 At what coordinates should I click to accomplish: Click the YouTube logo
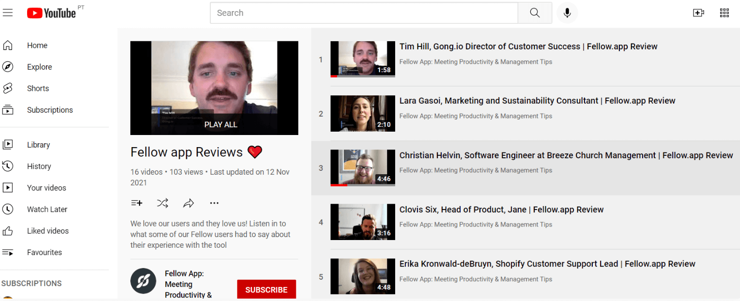click(x=51, y=13)
